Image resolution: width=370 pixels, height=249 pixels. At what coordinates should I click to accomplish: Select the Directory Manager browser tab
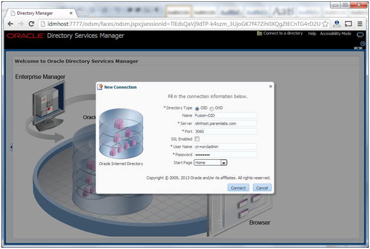41,13
